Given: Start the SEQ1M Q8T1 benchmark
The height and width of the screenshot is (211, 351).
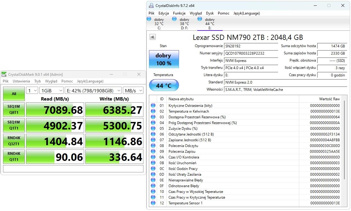Looking at the screenshot, I should [x=14, y=110].
